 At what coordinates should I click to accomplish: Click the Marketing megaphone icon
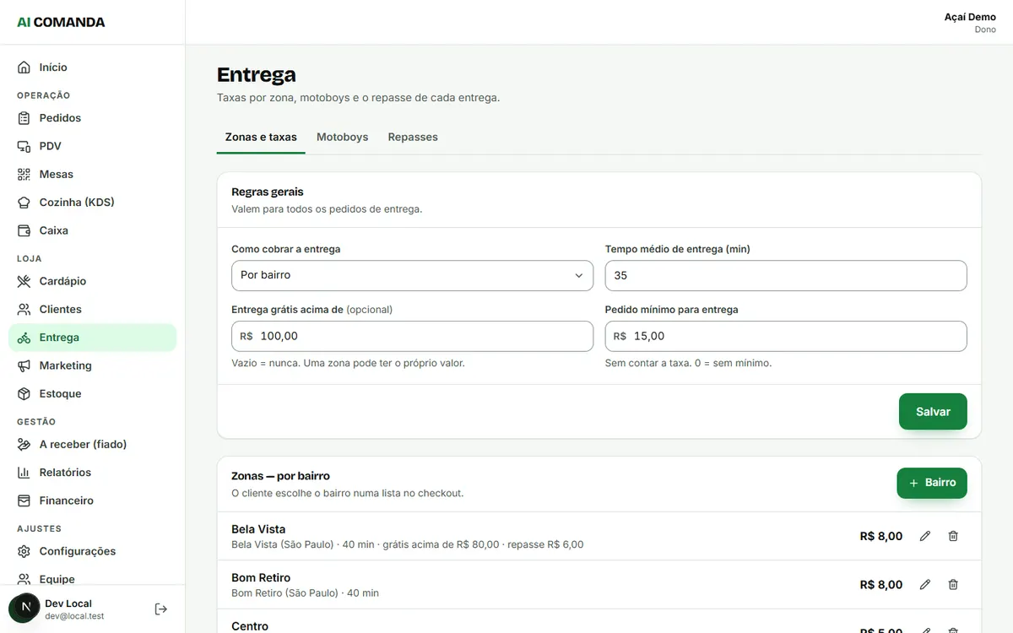pyautogui.click(x=24, y=365)
